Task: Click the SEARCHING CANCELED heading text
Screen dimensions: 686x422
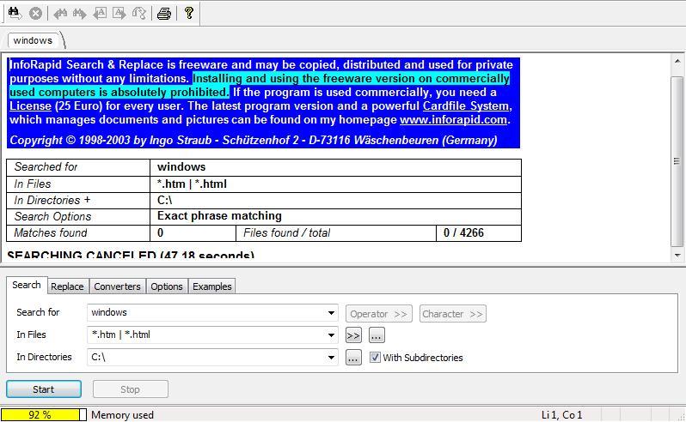Action: (131, 255)
